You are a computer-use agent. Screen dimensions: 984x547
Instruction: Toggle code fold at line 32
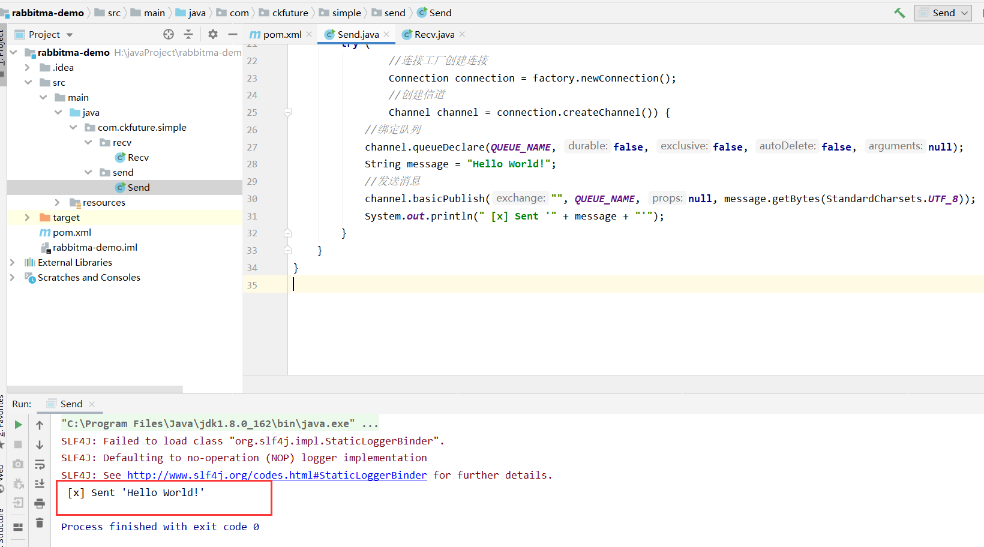point(287,233)
